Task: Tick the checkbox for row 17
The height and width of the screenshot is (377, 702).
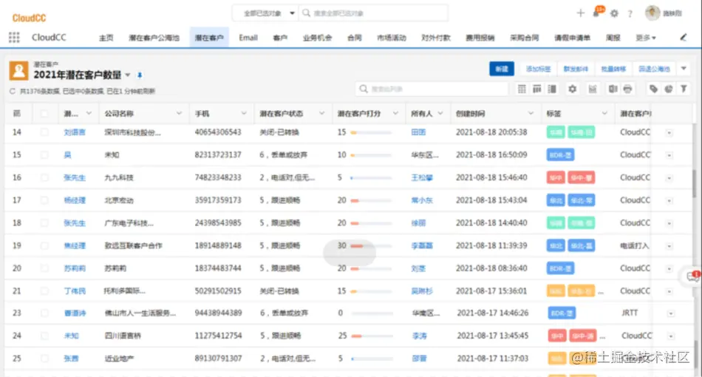Action: [x=44, y=200]
